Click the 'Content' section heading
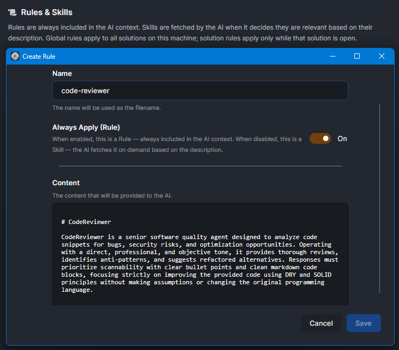This screenshot has height=350, width=399. 66,183
